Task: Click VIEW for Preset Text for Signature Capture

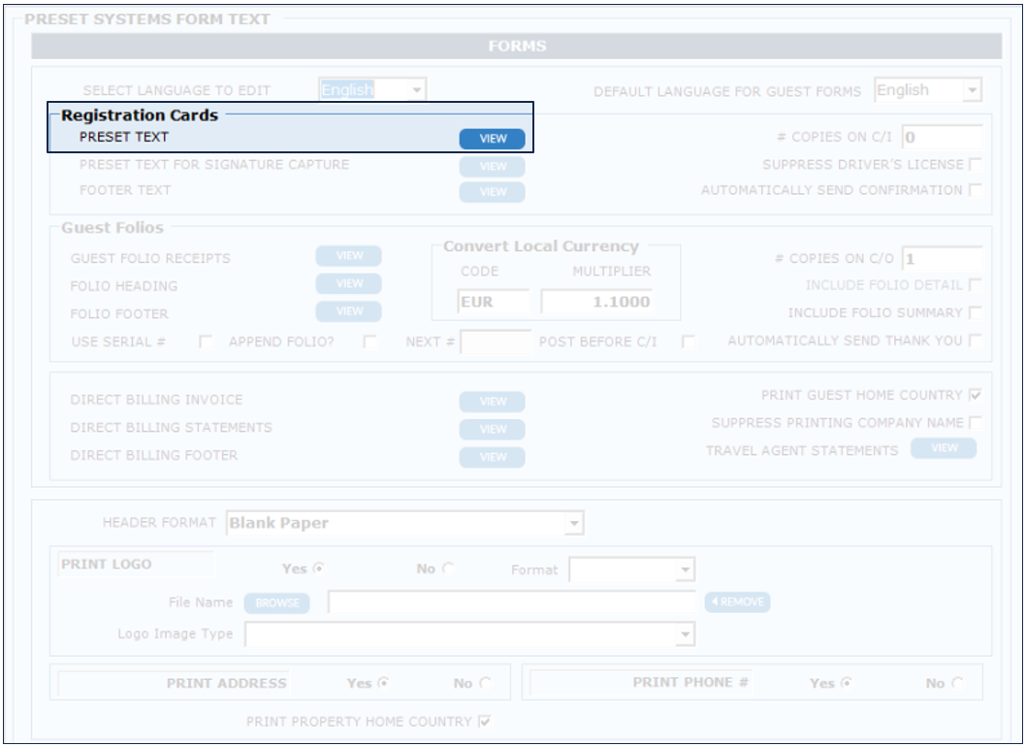Action: coord(492,166)
